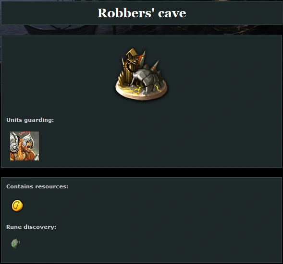Click the gold coin resource icon

pyautogui.click(x=17, y=206)
